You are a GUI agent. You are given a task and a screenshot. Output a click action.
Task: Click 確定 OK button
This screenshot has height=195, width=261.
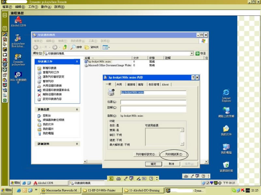click(x=153, y=164)
